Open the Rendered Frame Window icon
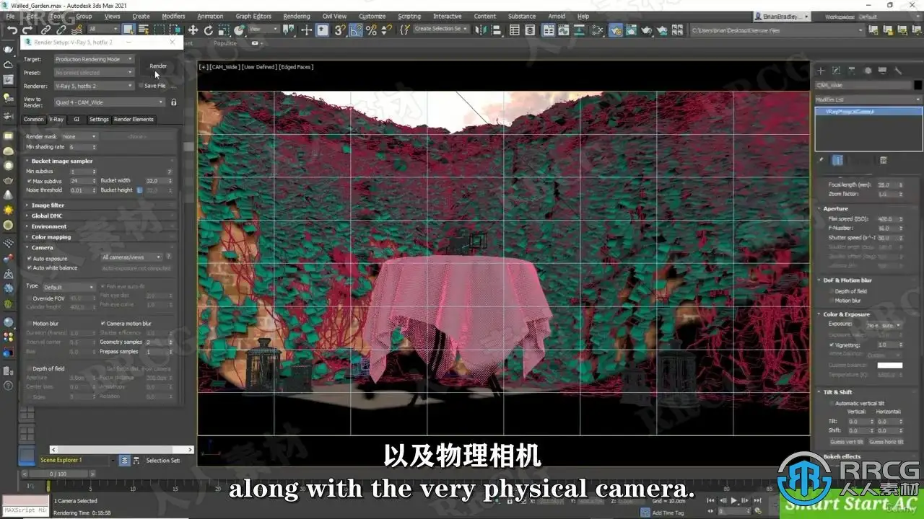 (x=632, y=30)
